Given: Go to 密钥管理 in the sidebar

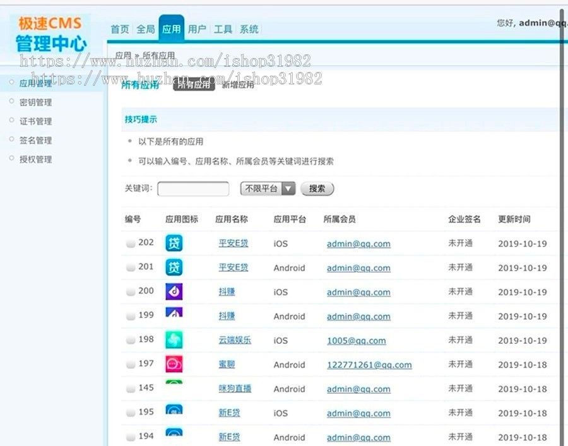Looking at the screenshot, I should (x=36, y=102).
